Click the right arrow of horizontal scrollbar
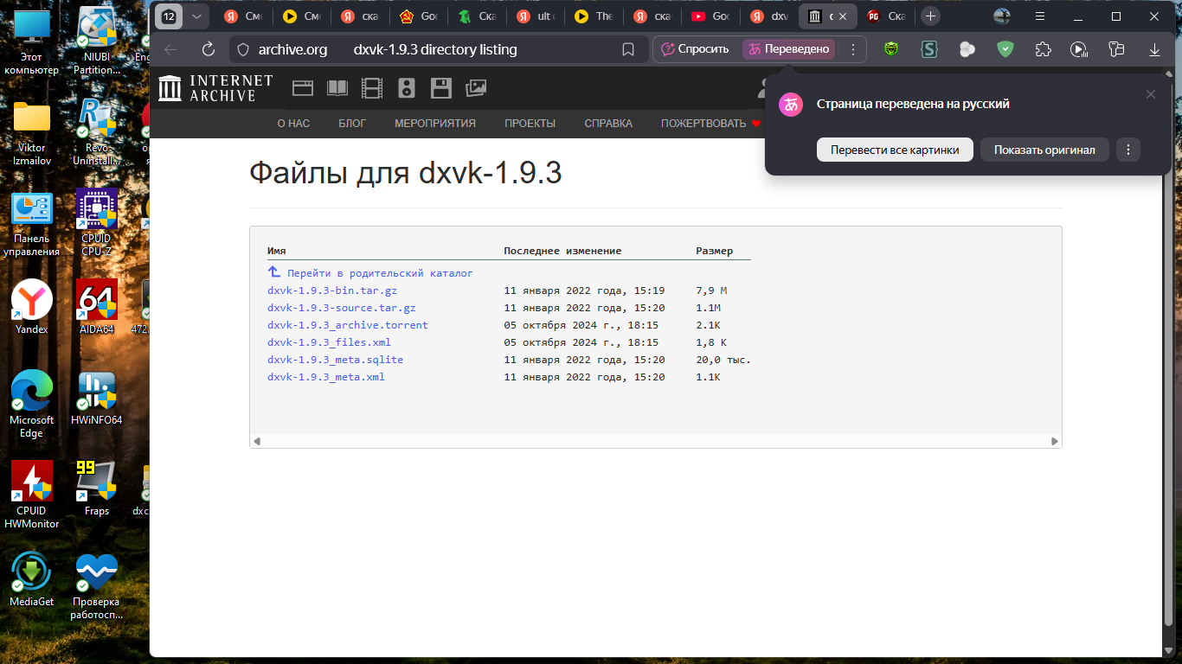This screenshot has width=1182, height=664. pyautogui.click(x=1054, y=441)
